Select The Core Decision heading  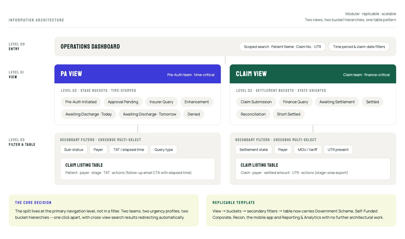[x=33, y=203]
